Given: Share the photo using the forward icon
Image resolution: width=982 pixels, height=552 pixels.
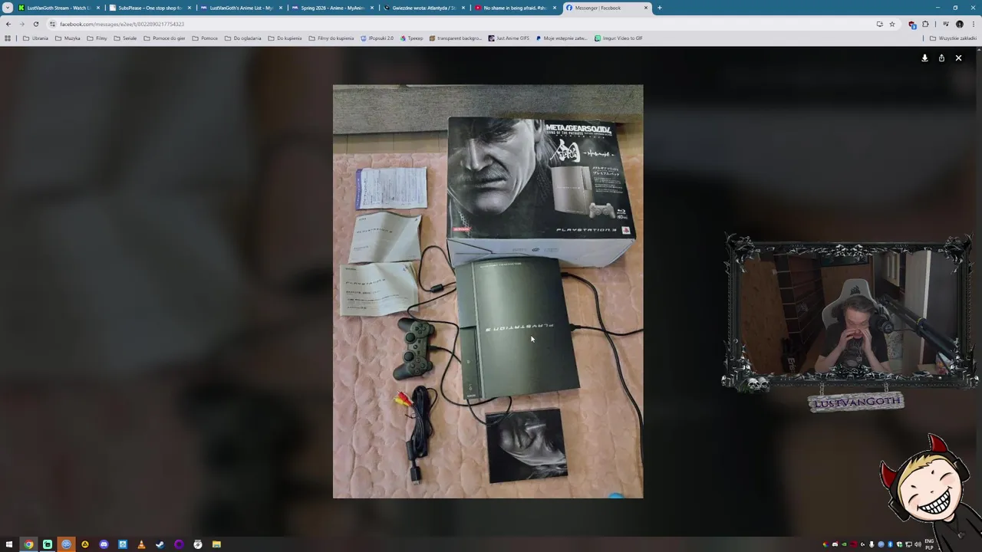Looking at the screenshot, I should tap(941, 58).
